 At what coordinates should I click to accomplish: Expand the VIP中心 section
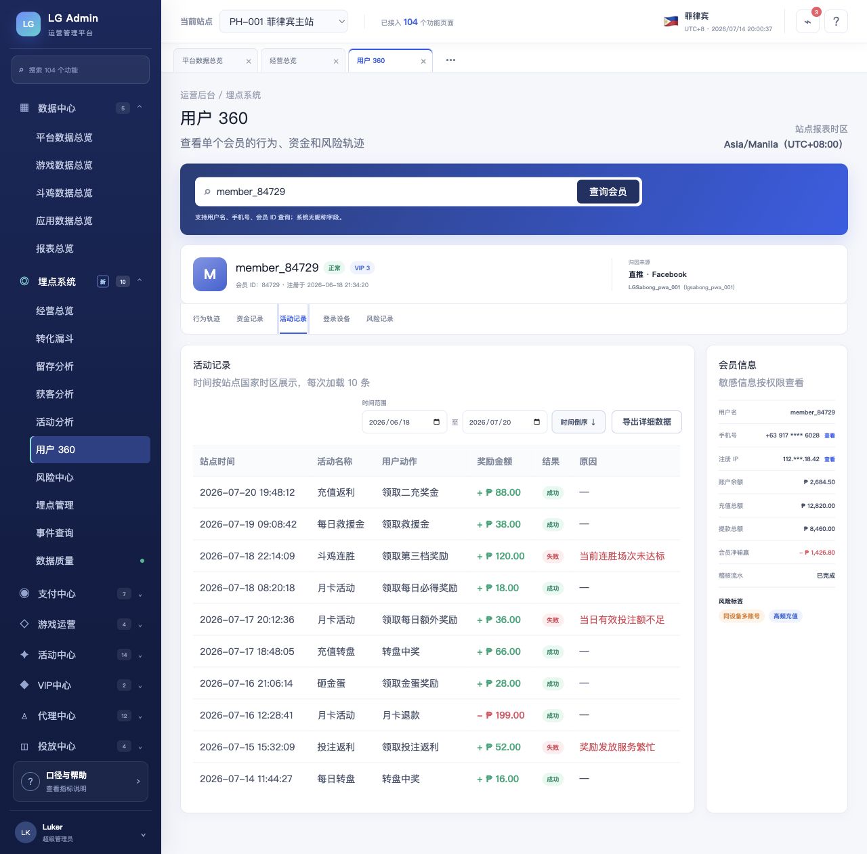pyautogui.click(x=140, y=686)
